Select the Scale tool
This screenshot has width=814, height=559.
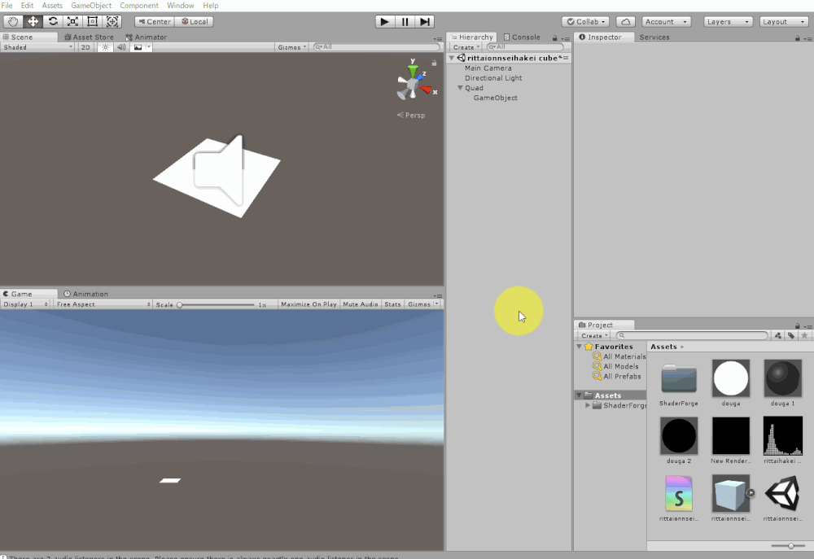[72, 21]
